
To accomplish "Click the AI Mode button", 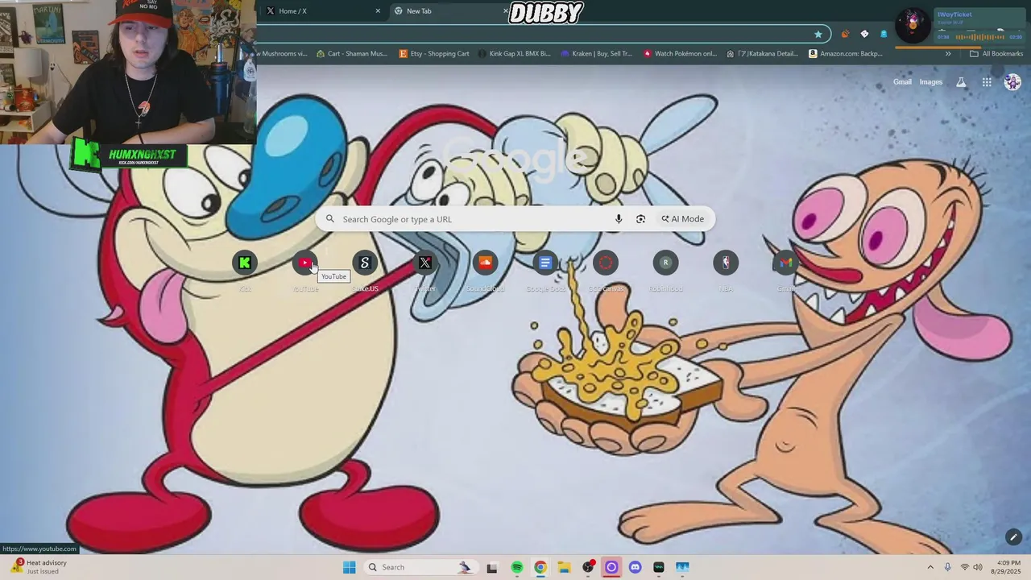I will [x=682, y=219].
